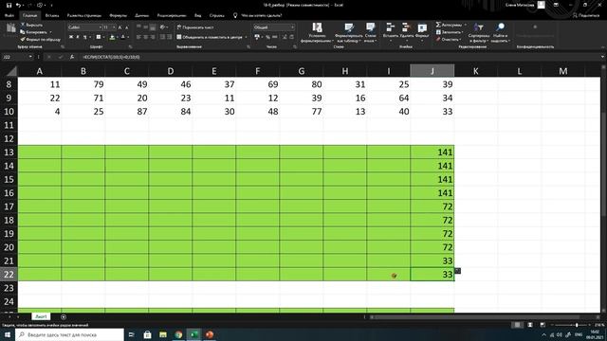Align cell text to the left
The image size is (607, 341).
138,37
